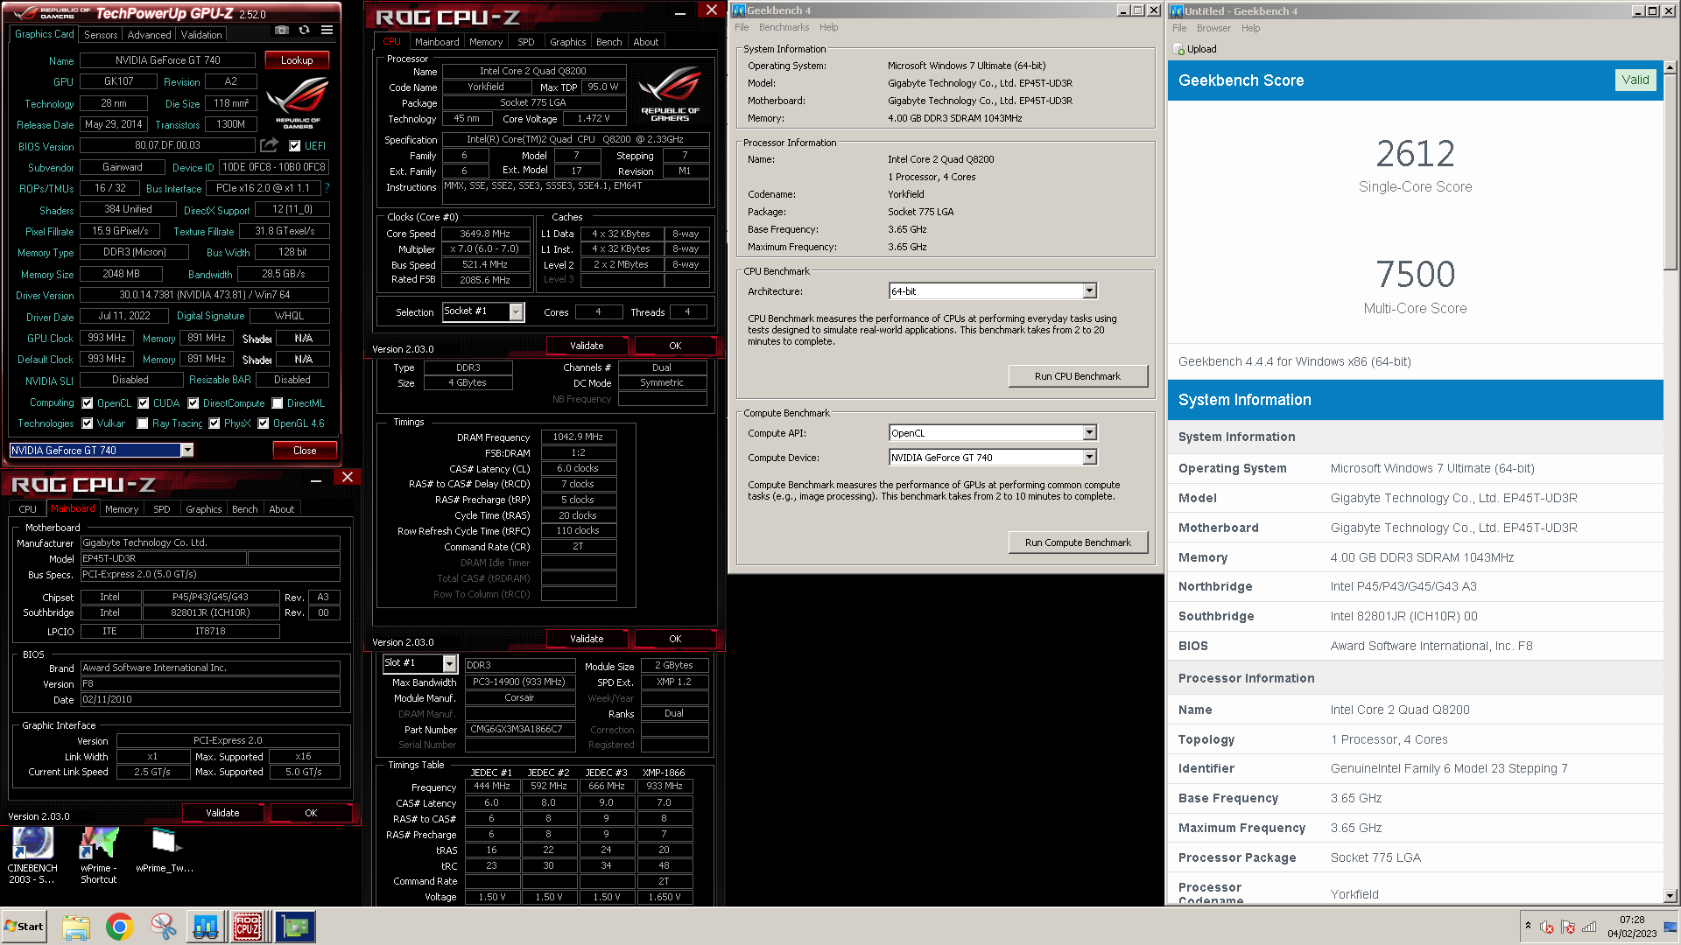Click the ROG logo in GPU-Z title bar
This screenshot has width=1681, height=945.
pos(51,12)
